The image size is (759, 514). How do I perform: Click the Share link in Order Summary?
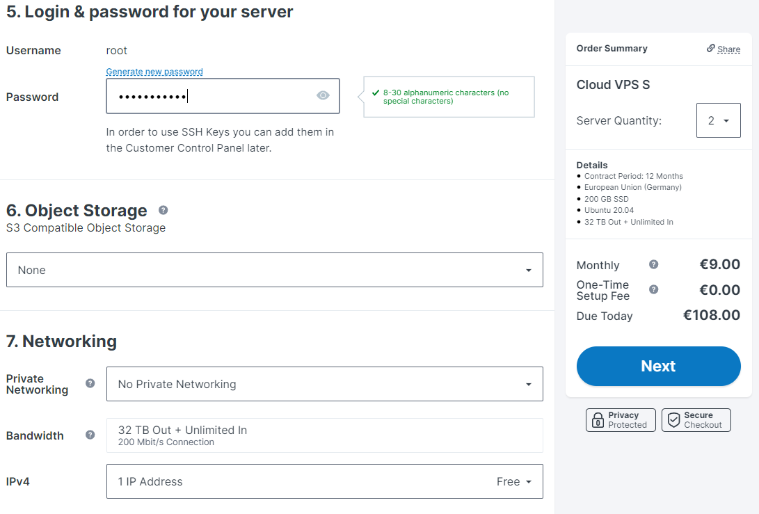(728, 49)
